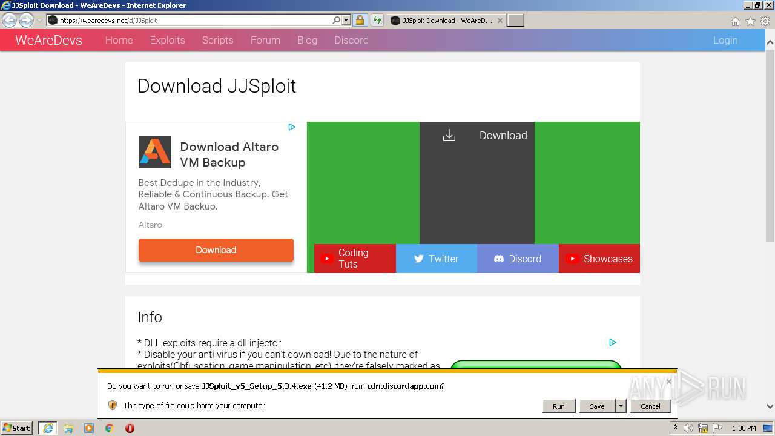The image size is (775, 436).
Task: Open Windows Explorer folder taskbar icon
Action: tap(68, 428)
